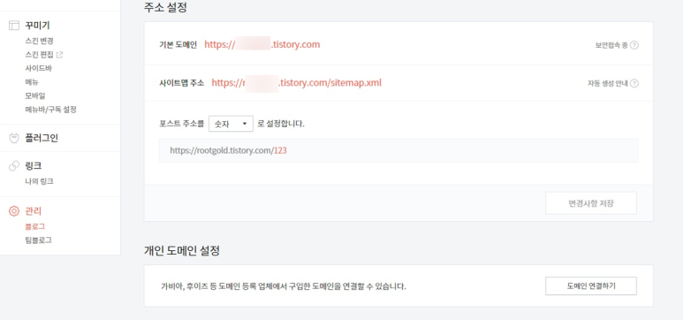This screenshot has width=683, height=320.
Task: Open 팀블로그 under 관리
Action: click(x=39, y=240)
